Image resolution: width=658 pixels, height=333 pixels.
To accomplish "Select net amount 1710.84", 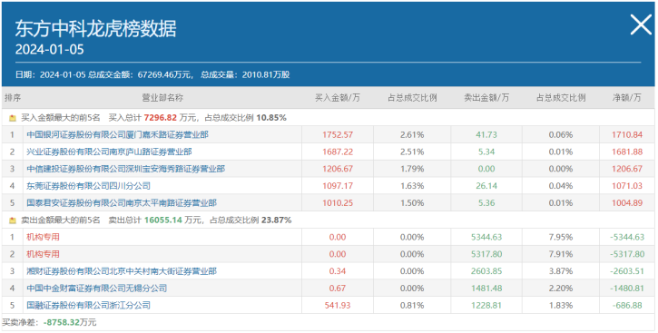I will tap(627, 134).
